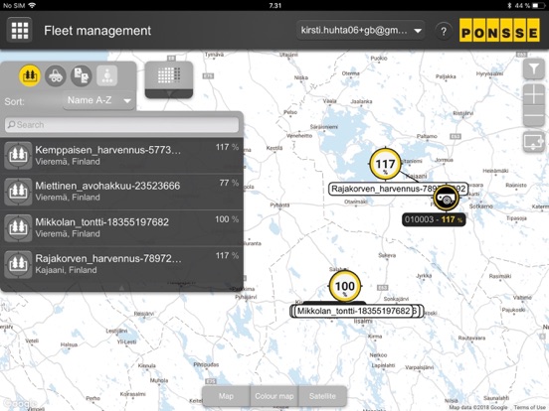
Task: Open the help question mark
Action: coord(444,32)
